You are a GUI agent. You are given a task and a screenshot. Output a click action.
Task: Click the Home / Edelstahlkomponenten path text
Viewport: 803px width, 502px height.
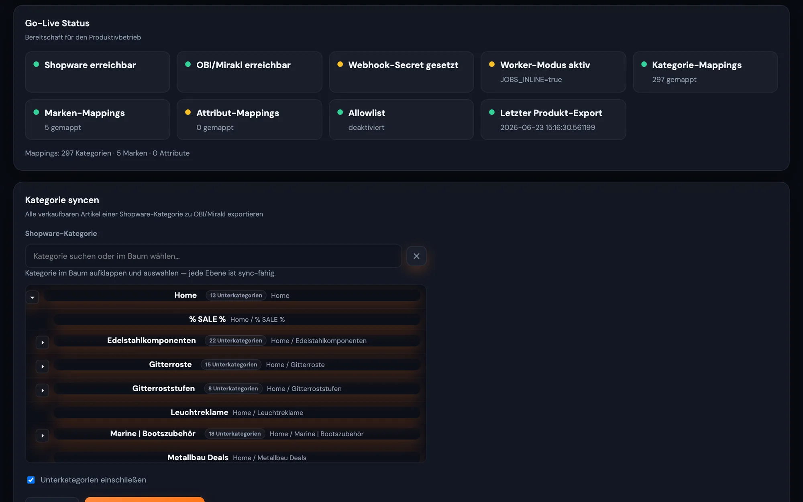tap(319, 341)
